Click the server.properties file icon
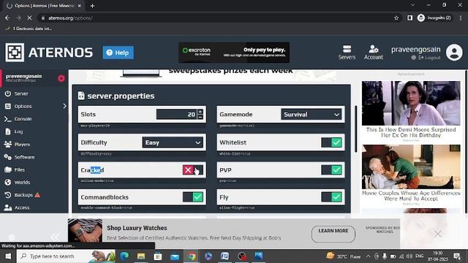Image resolution: width=468 pixels, height=263 pixels. 81,96
